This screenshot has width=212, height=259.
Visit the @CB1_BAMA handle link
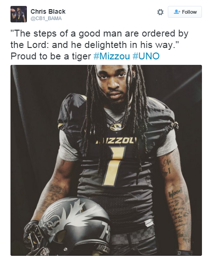pyautogui.click(x=46, y=18)
